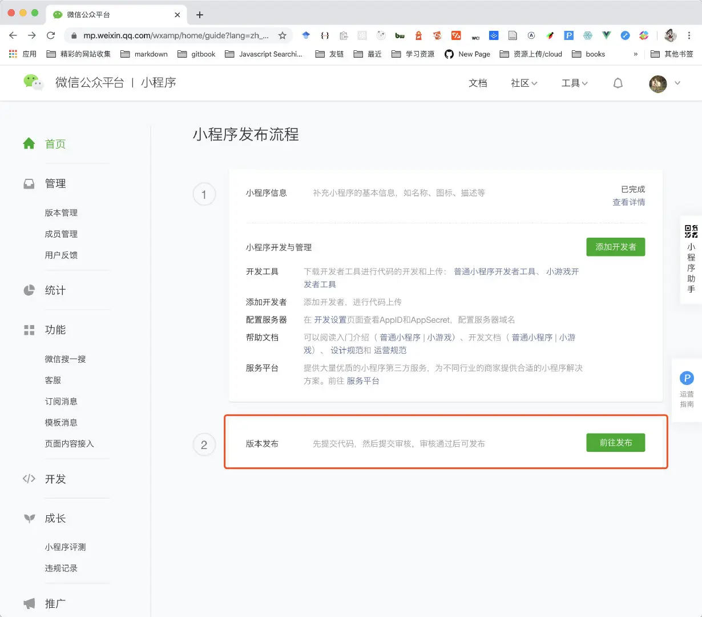This screenshot has width=702, height=617.
Task: Click the 统计 pie chart icon
Action: 29,290
